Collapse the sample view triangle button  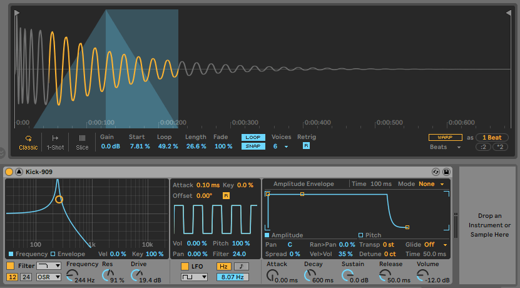tap(19, 172)
